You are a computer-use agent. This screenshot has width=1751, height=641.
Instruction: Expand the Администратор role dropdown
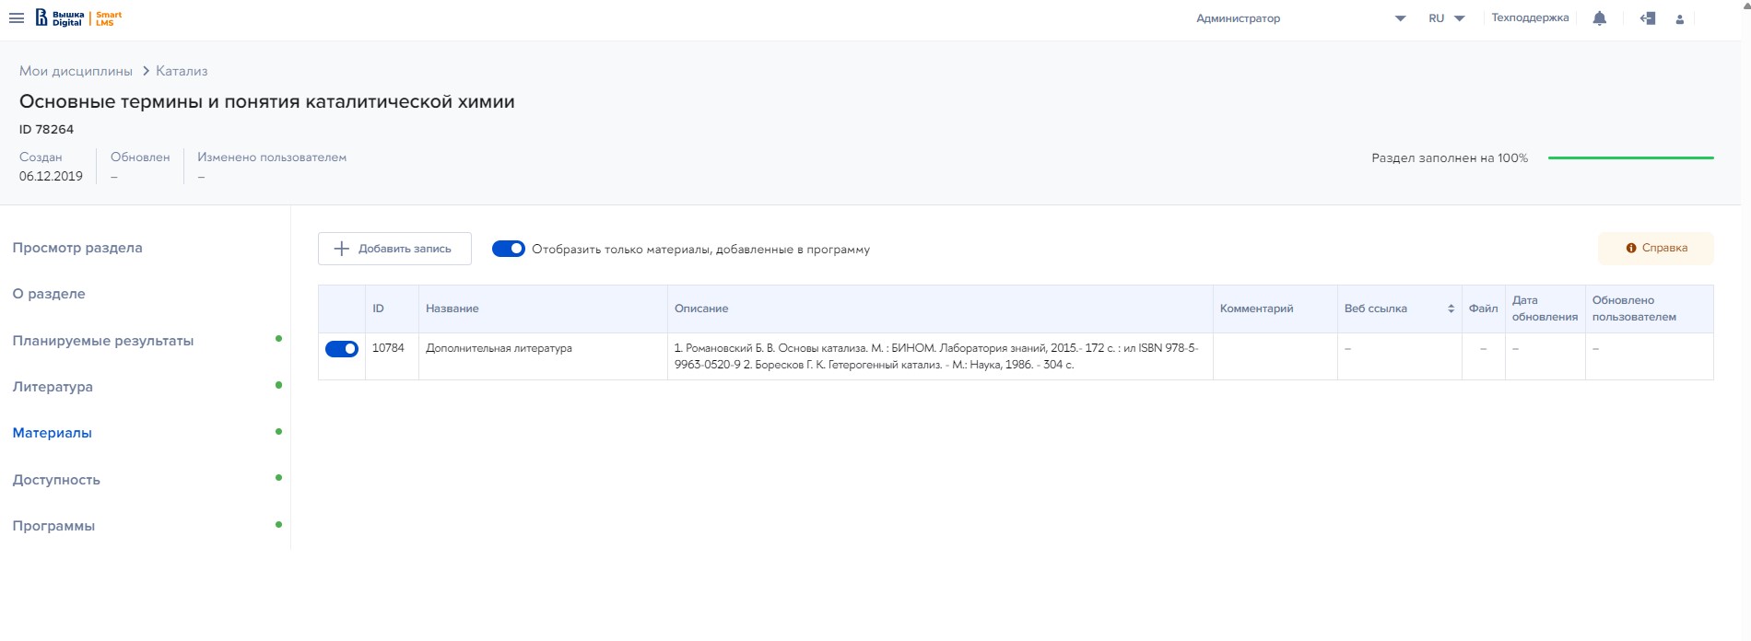[1400, 18]
